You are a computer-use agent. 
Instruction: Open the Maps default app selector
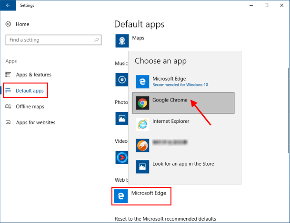click(138, 38)
